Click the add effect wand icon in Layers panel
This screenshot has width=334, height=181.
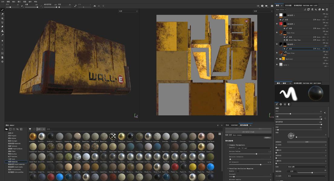pos(305,10)
